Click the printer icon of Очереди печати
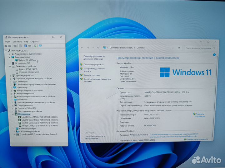 point(16,105)
